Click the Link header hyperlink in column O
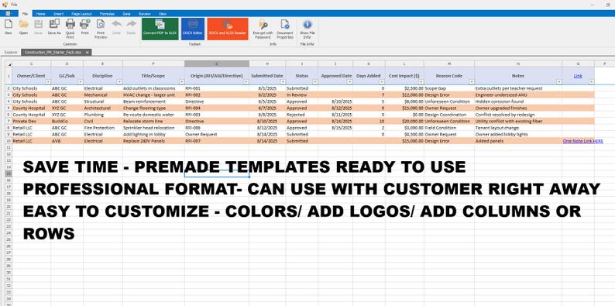This screenshot has height=306, width=615. 578,76
